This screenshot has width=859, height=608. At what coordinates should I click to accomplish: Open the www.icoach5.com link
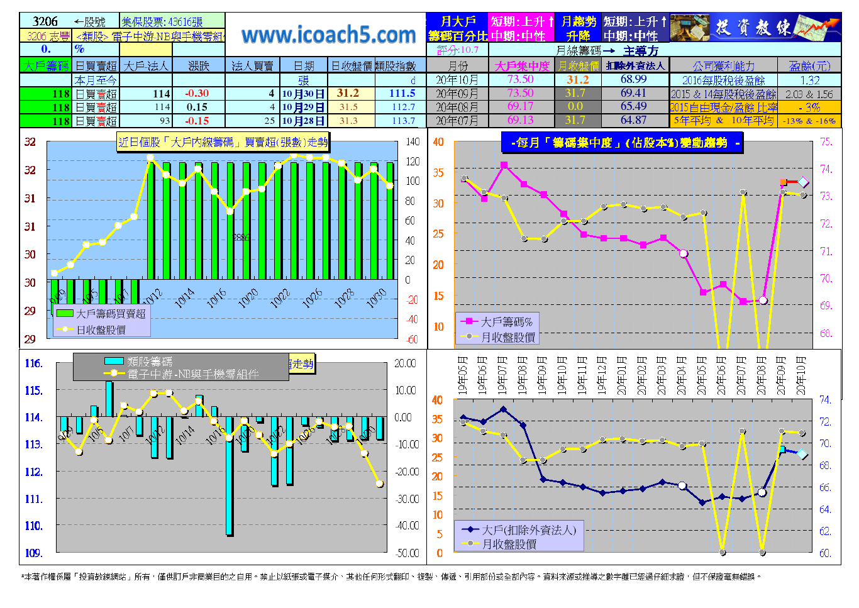(329, 35)
